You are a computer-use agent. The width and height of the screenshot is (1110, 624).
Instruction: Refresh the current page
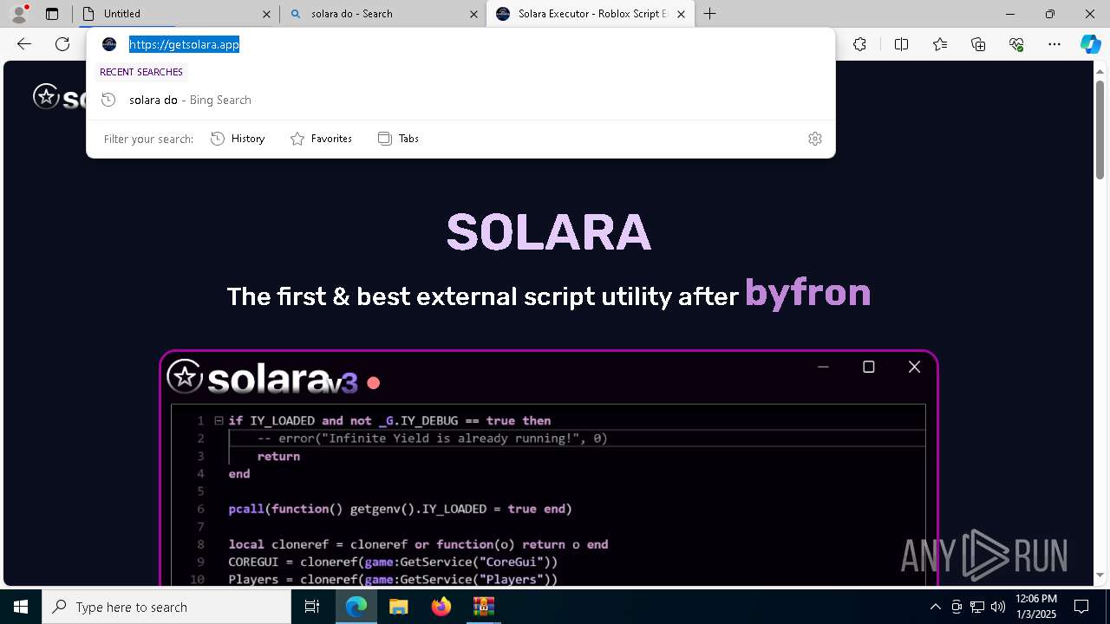pos(62,44)
